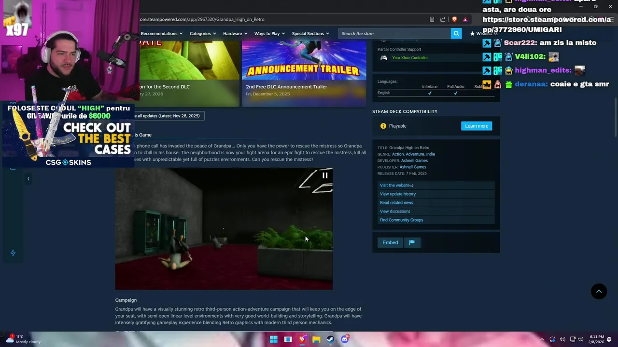
Task: Open the notification bell in taskbar
Action: click(x=609, y=339)
